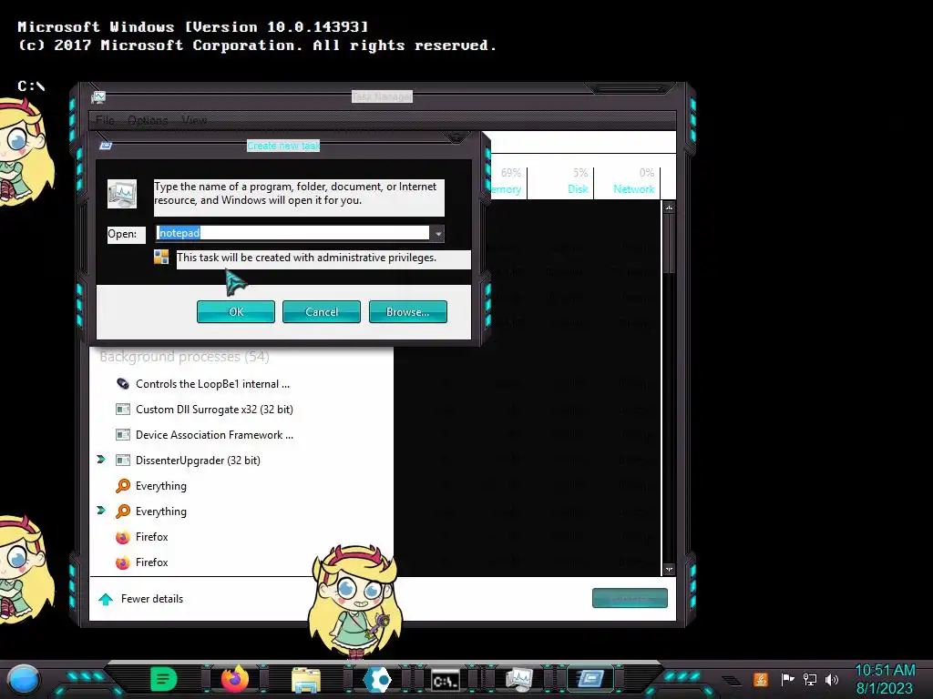933x699 pixels.
Task: Select the LoopBe1 internal process icon
Action: click(123, 384)
